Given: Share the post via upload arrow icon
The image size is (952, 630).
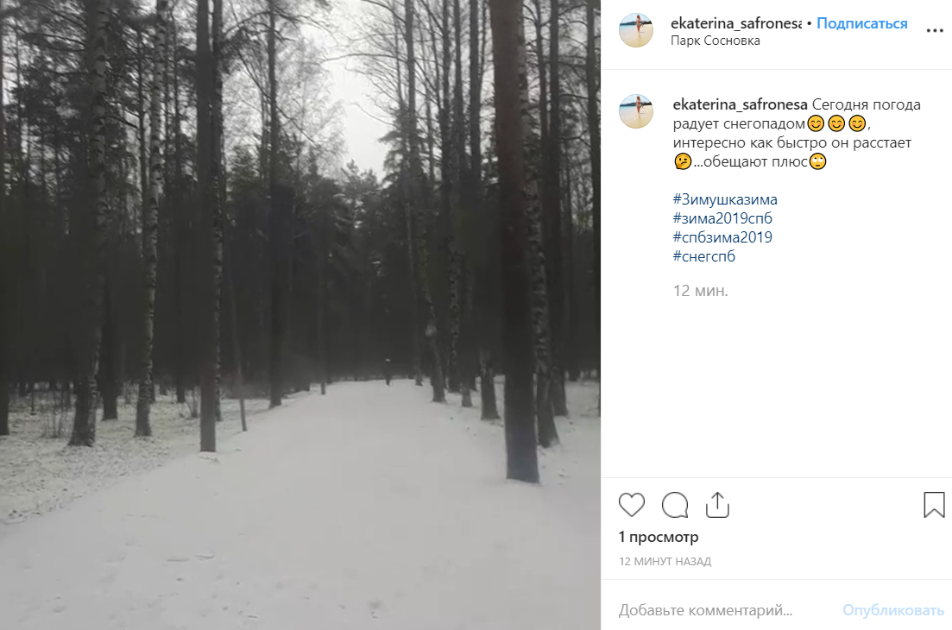Looking at the screenshot, I should pyautogui.click(x=717, y=505).
